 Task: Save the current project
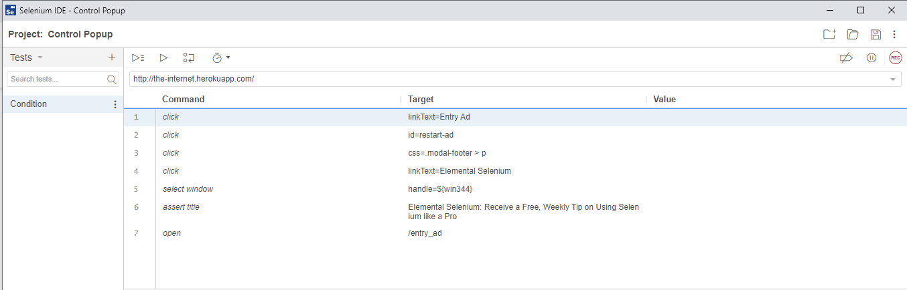(x=875, y=34)
